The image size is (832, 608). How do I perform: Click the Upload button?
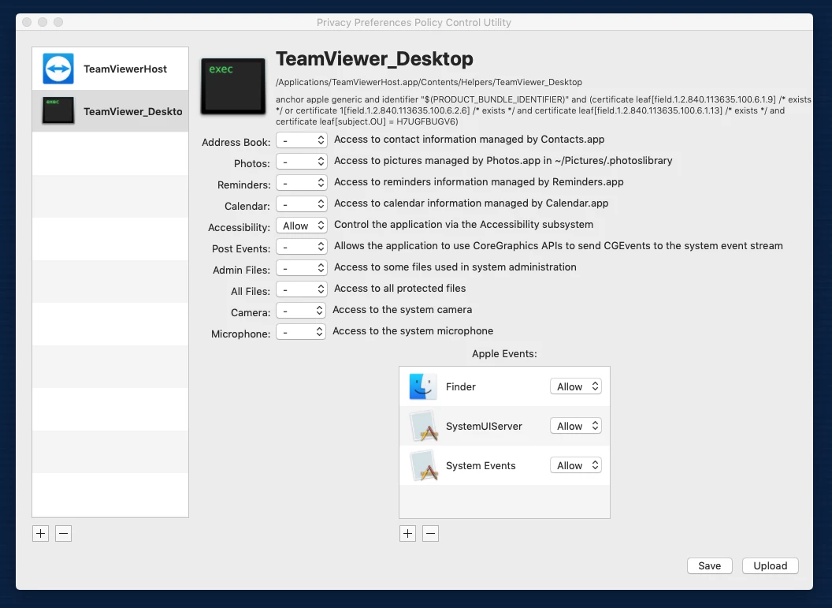pyautogui.click(x=770, y=565)
